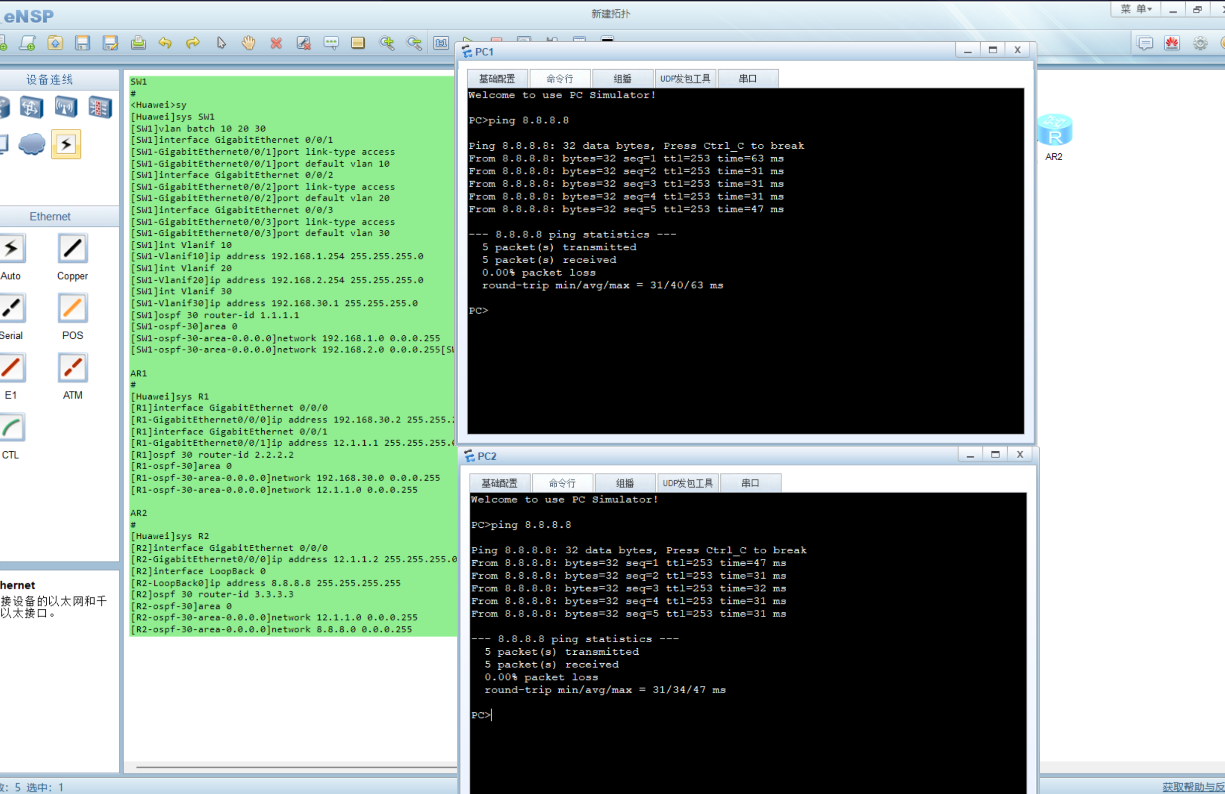Click the 获取帮助与反馈 link
The image size is (1225, 794).
[1192, 787]
